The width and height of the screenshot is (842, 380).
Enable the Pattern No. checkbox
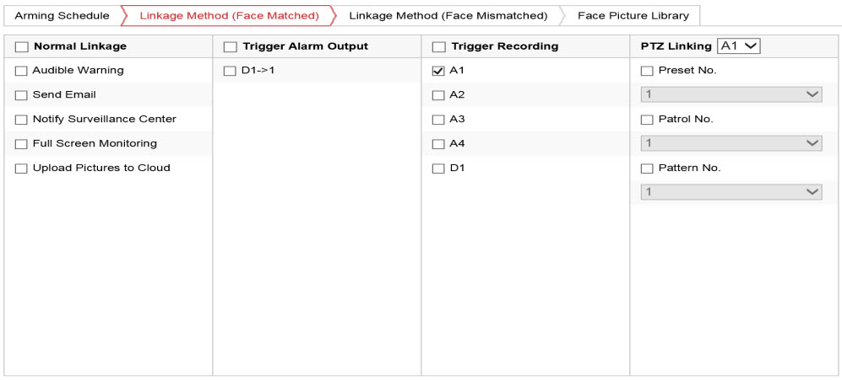point(647,169)
